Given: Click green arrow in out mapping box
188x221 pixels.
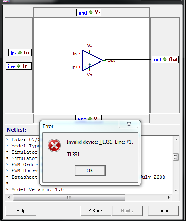Looking at the screenshot, I should pos(165,59).
